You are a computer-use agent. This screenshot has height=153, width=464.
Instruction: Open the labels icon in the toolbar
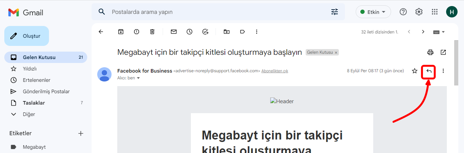(x=242, y=32)
